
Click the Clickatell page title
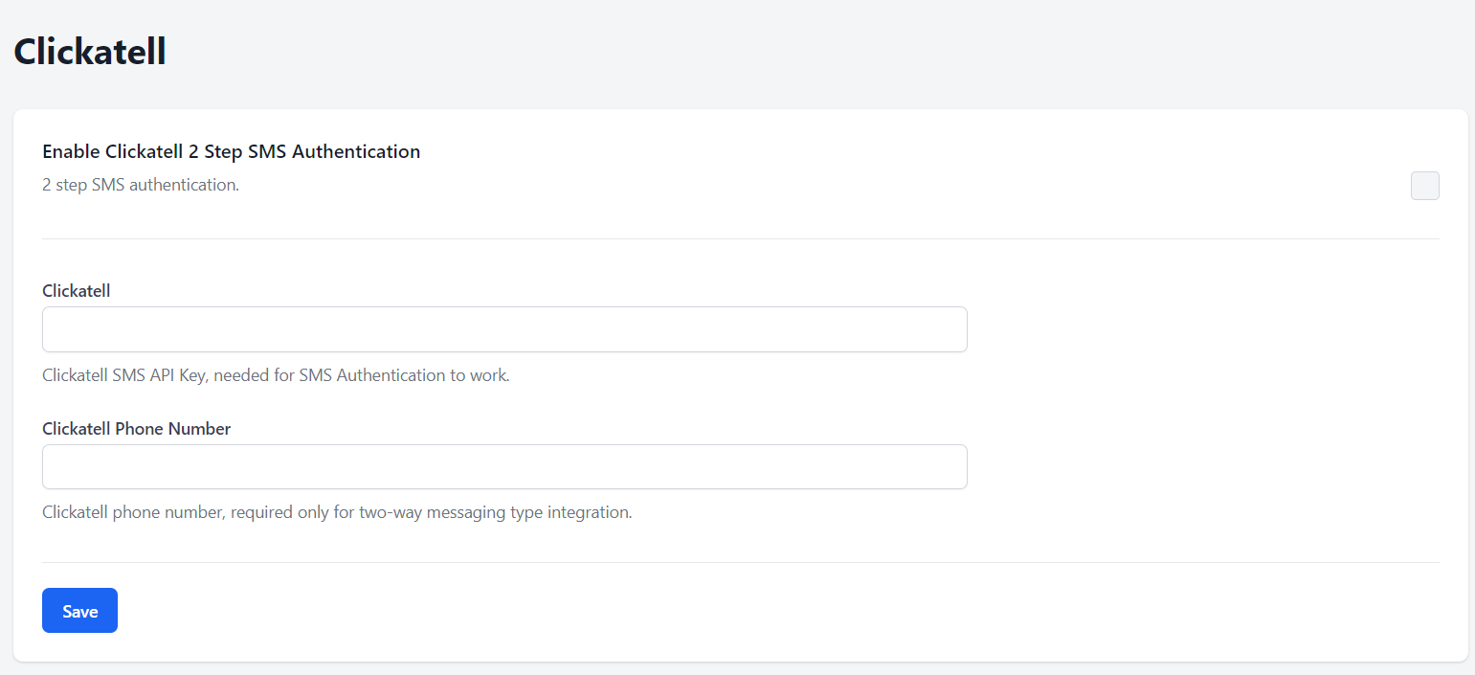point(90,52)
